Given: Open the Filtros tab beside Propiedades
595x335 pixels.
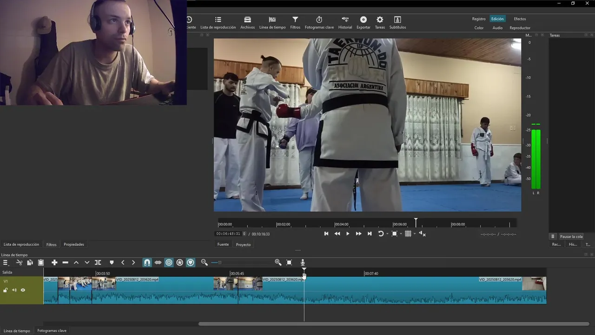Looking at the screenshot, I should [x=51, y=244].
